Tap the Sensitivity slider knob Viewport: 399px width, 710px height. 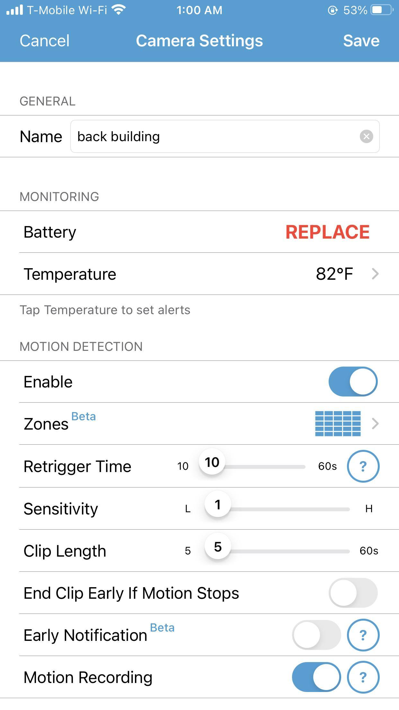pos(218,505)
